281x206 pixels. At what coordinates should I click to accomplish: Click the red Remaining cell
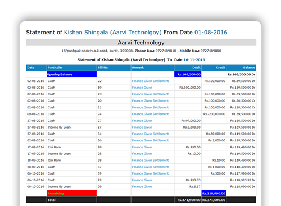pos(71,193)
